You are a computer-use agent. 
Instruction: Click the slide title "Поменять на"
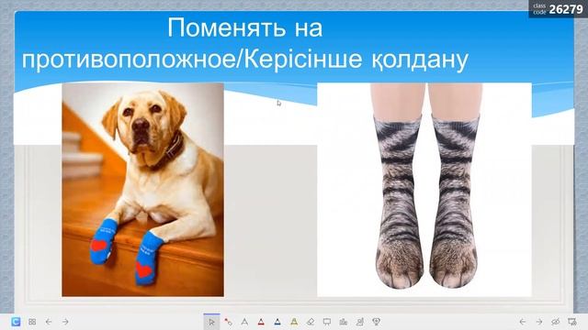click(245, 27)
